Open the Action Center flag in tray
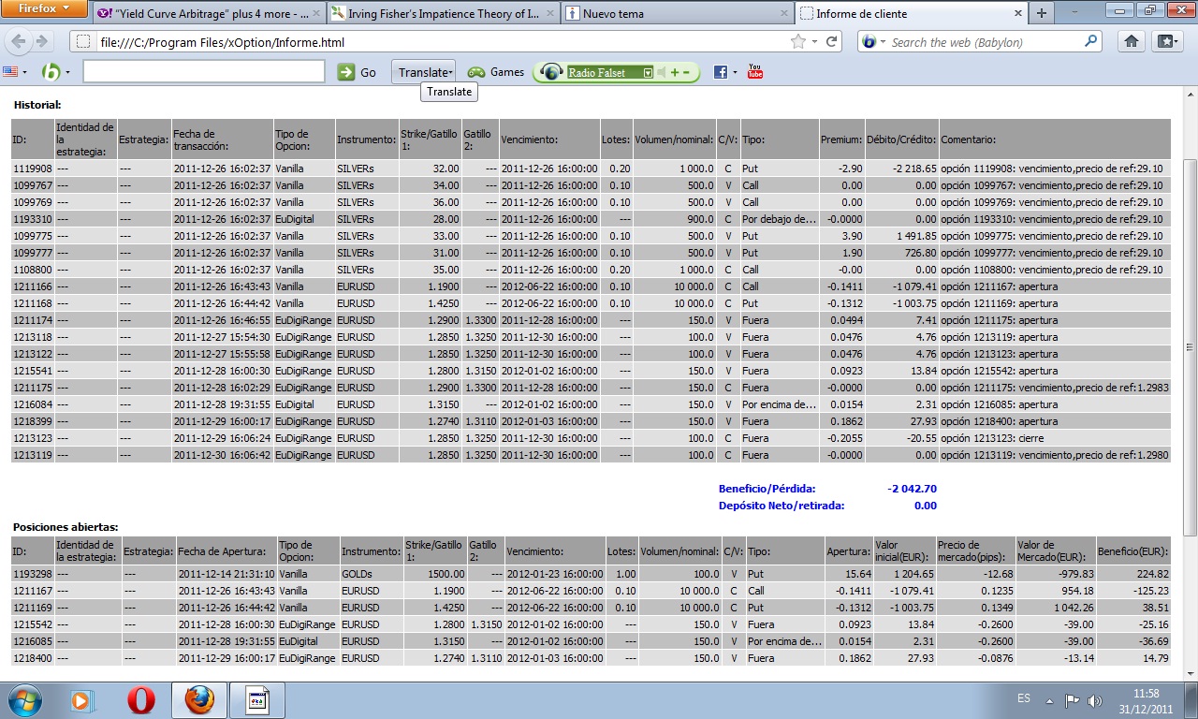This screenshot has height=719, width=1198. coord(1073,700)
